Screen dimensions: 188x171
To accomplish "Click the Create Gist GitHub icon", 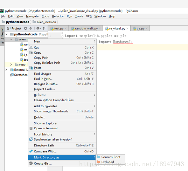I will click(31, 163).
